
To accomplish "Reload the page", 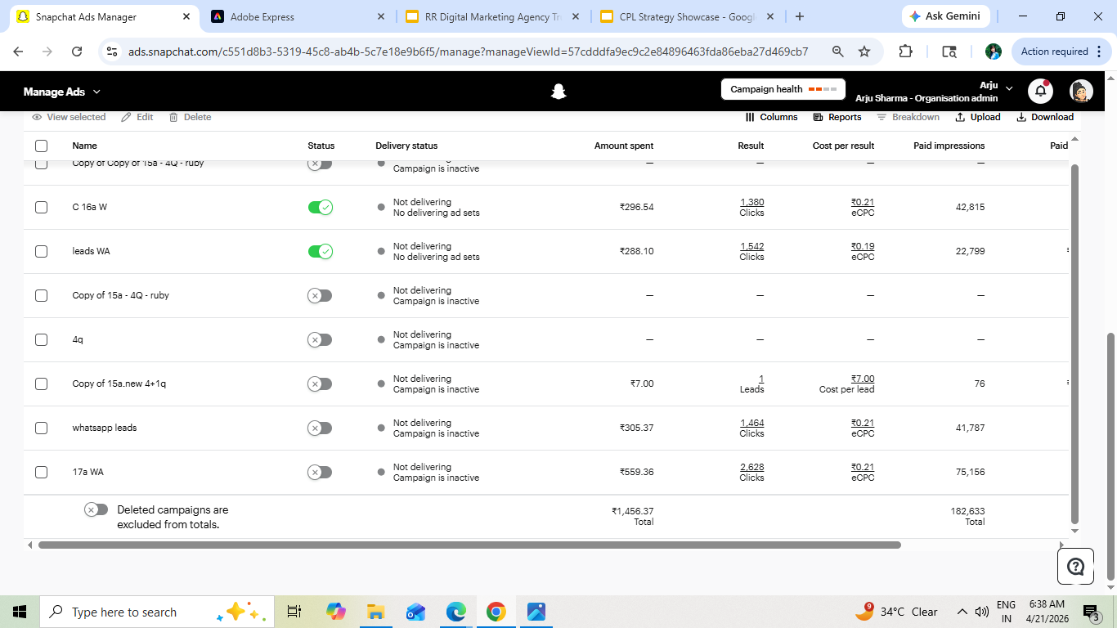I will pyautogui.click(x=77, y=52).
